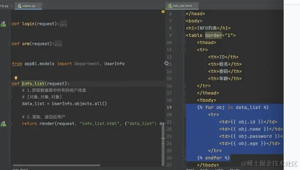Click the horizontal scrollbar in views.py editor
The width and height of the screenshot is (300, 170).
tap(56, 165)
